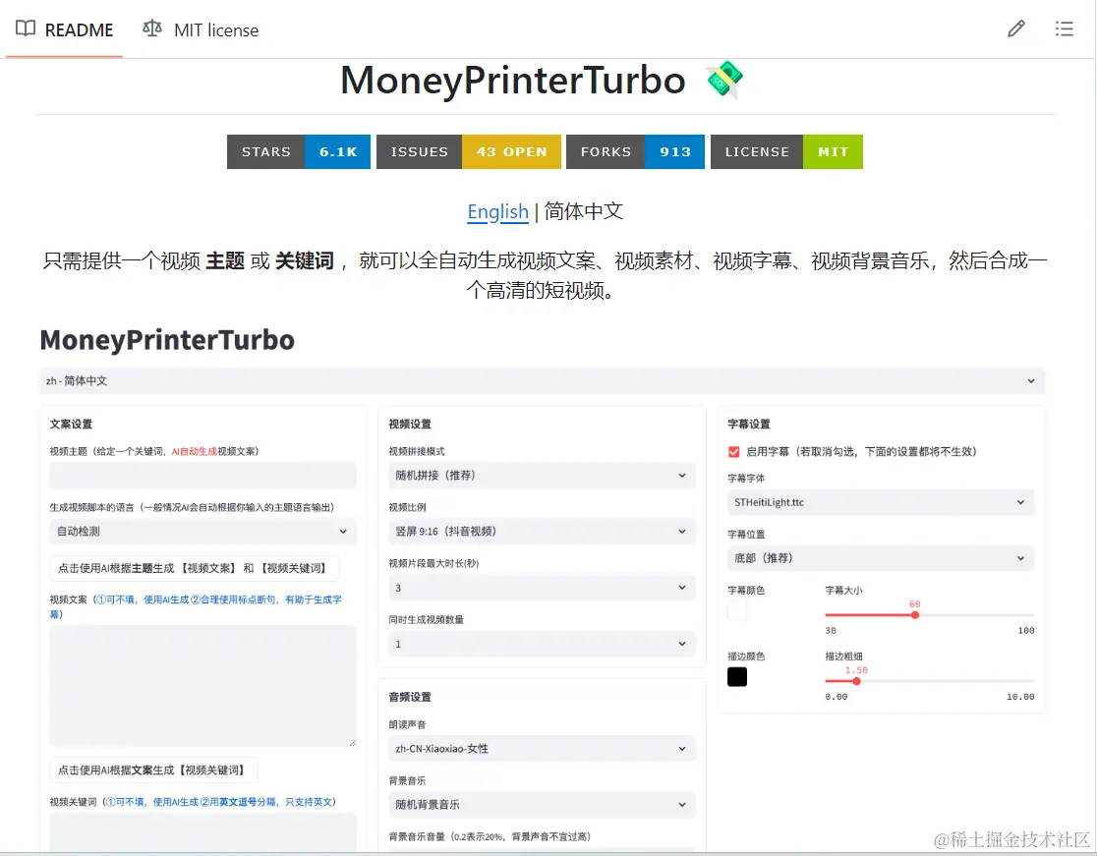The height and width of the screenshot is (856, 1097).
Task: Open the 竖屏 9:16 aspect ratio dropdown
Action: pyautogui.click(x=543, y=532)
